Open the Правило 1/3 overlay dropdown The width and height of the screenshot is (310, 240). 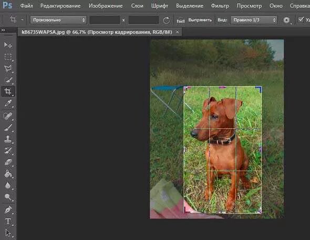pos(254,20)
